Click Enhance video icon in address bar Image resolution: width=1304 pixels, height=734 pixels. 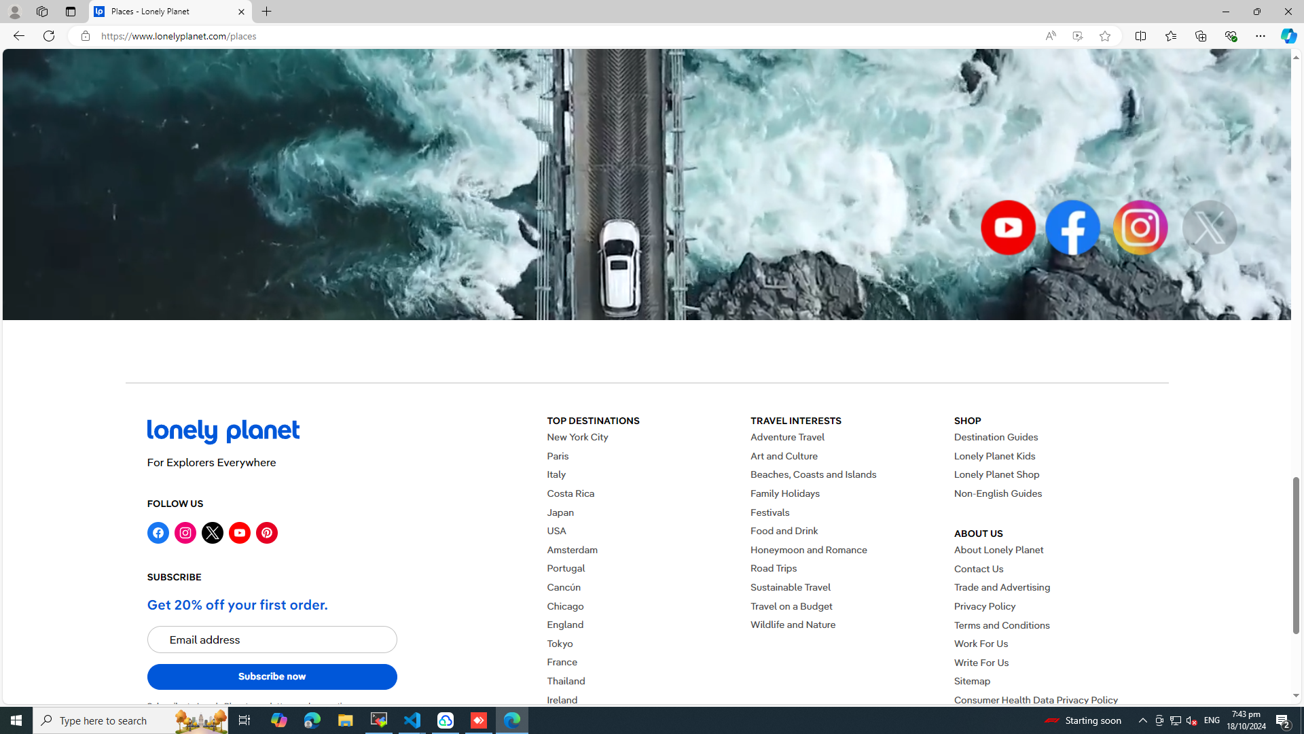(x=1078, y=36)
